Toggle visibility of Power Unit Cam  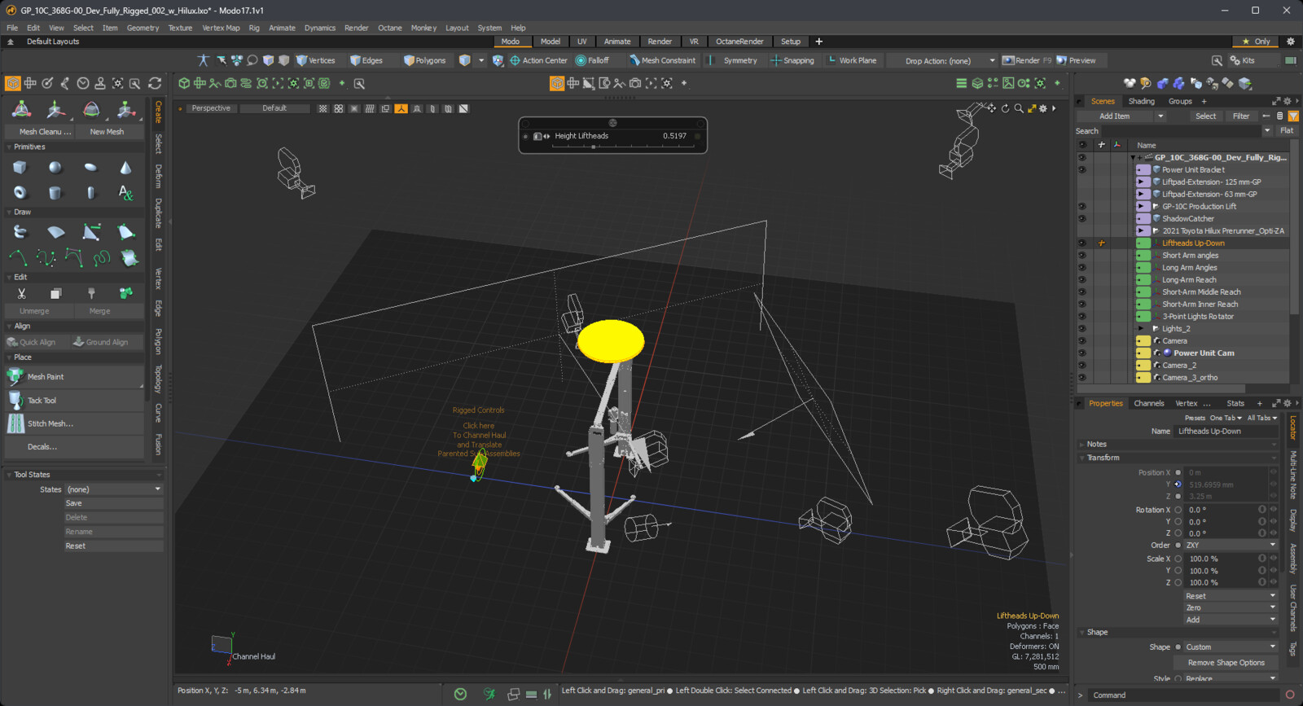click(1081, 353)
